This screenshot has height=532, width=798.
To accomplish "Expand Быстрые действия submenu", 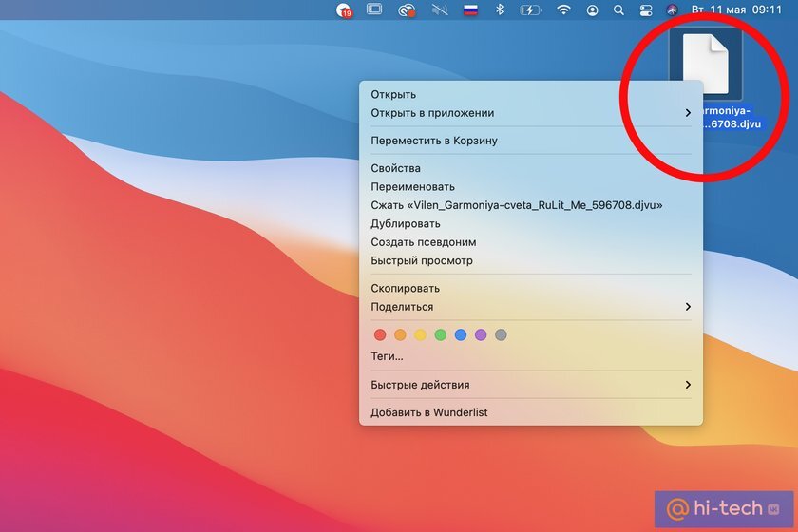I will [x=531, y=385].
